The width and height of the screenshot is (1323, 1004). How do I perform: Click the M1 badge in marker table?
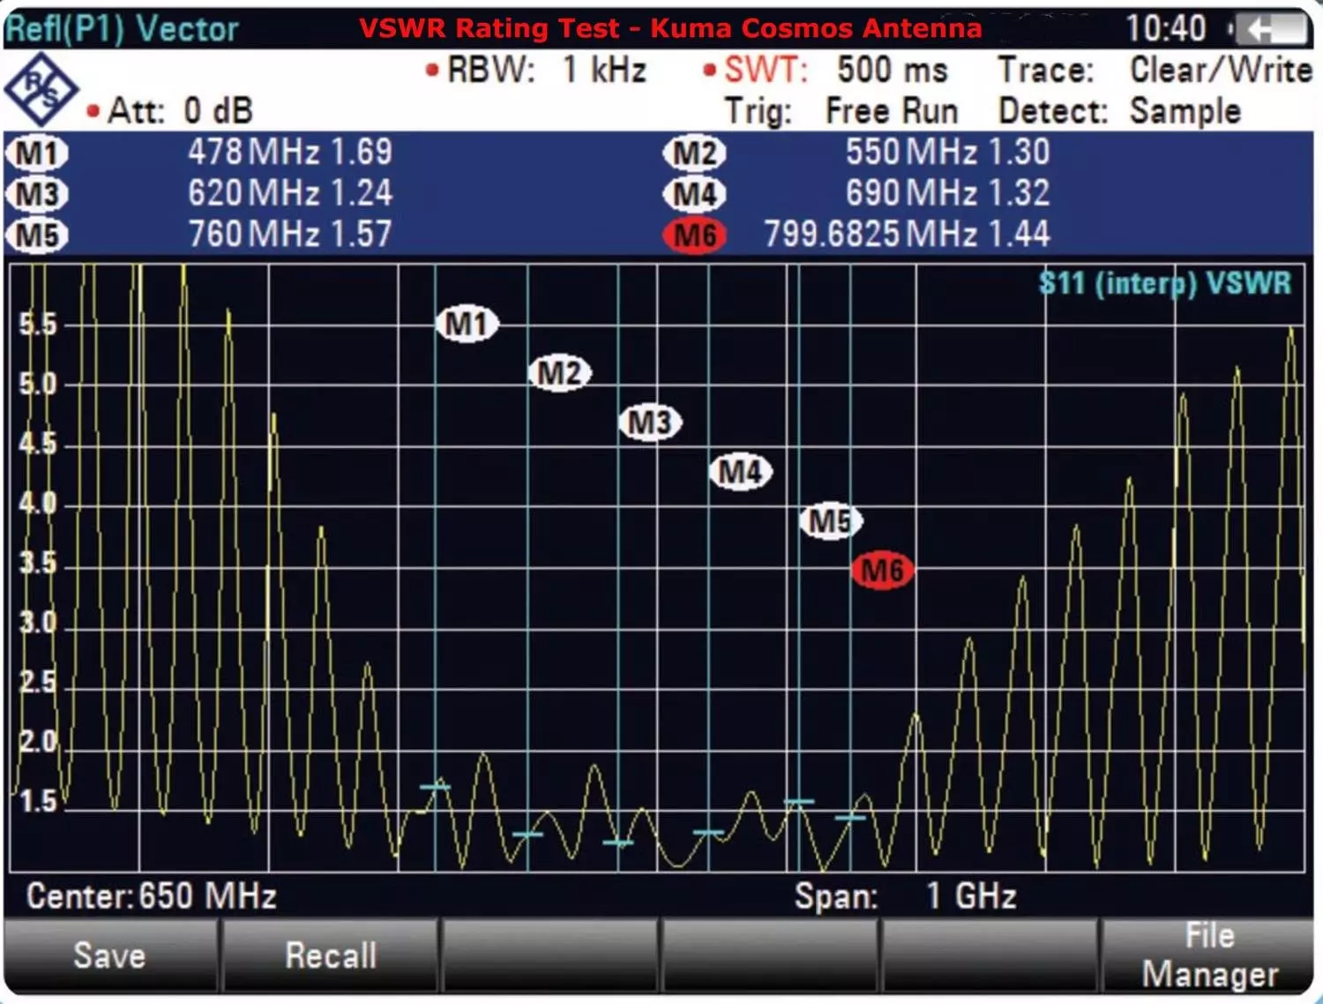click(x=37, y=154)
